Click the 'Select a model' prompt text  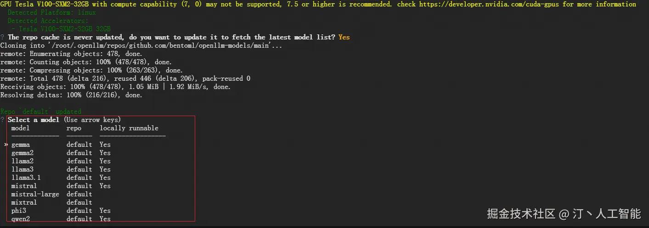pos(34,120)
